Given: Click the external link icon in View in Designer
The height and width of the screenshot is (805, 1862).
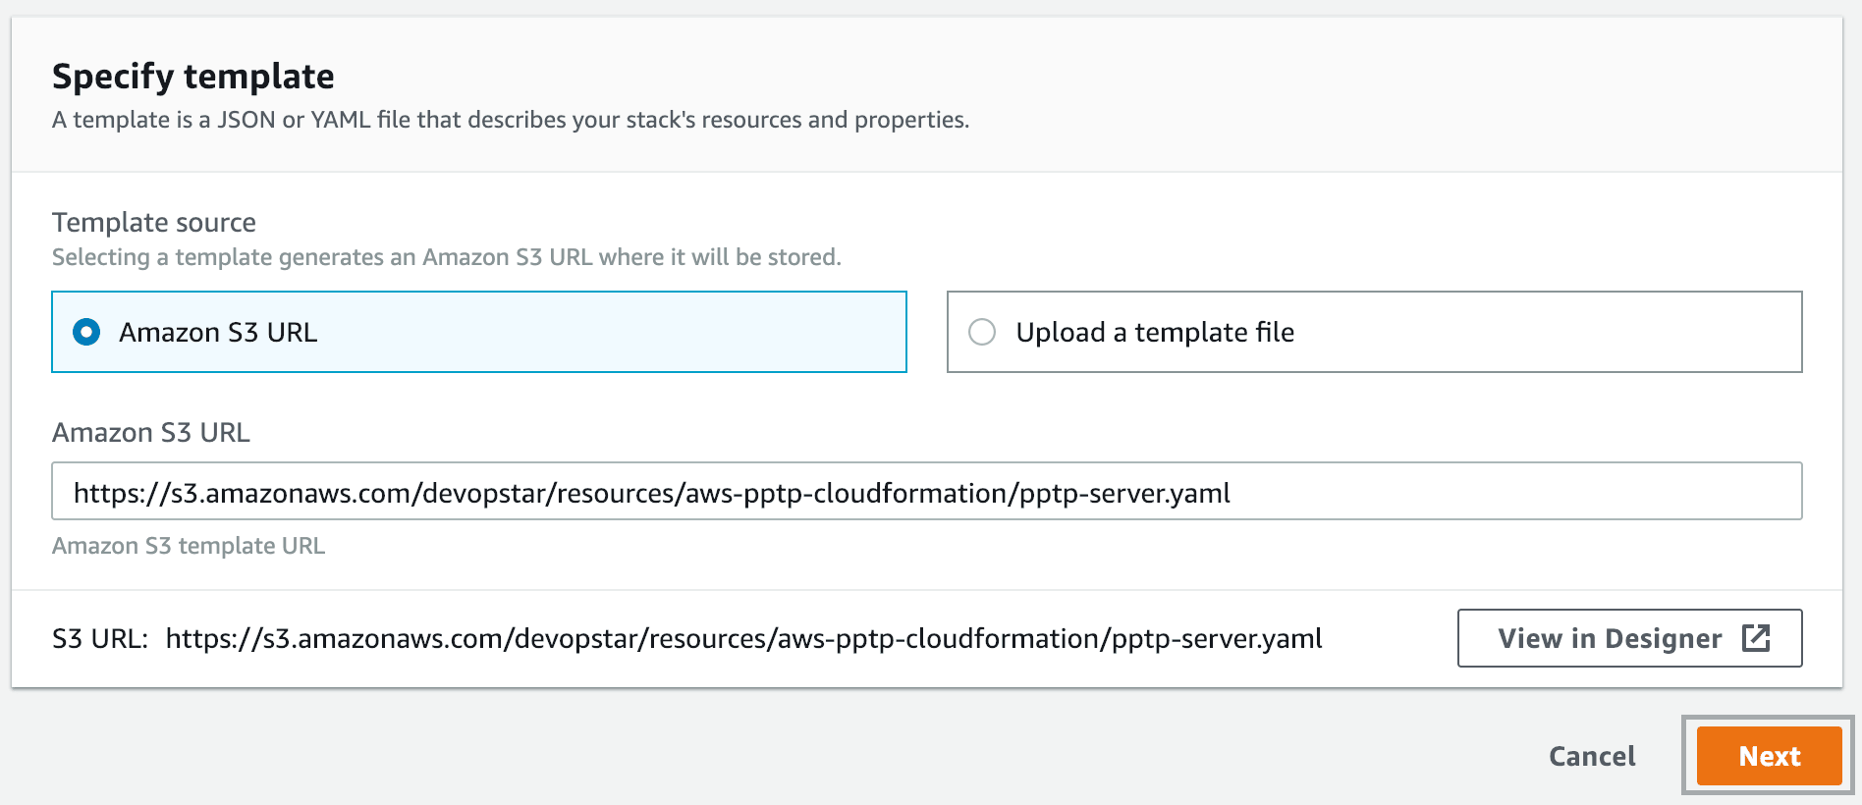Looking at the screenshot, I should [x=1755, y=638].
